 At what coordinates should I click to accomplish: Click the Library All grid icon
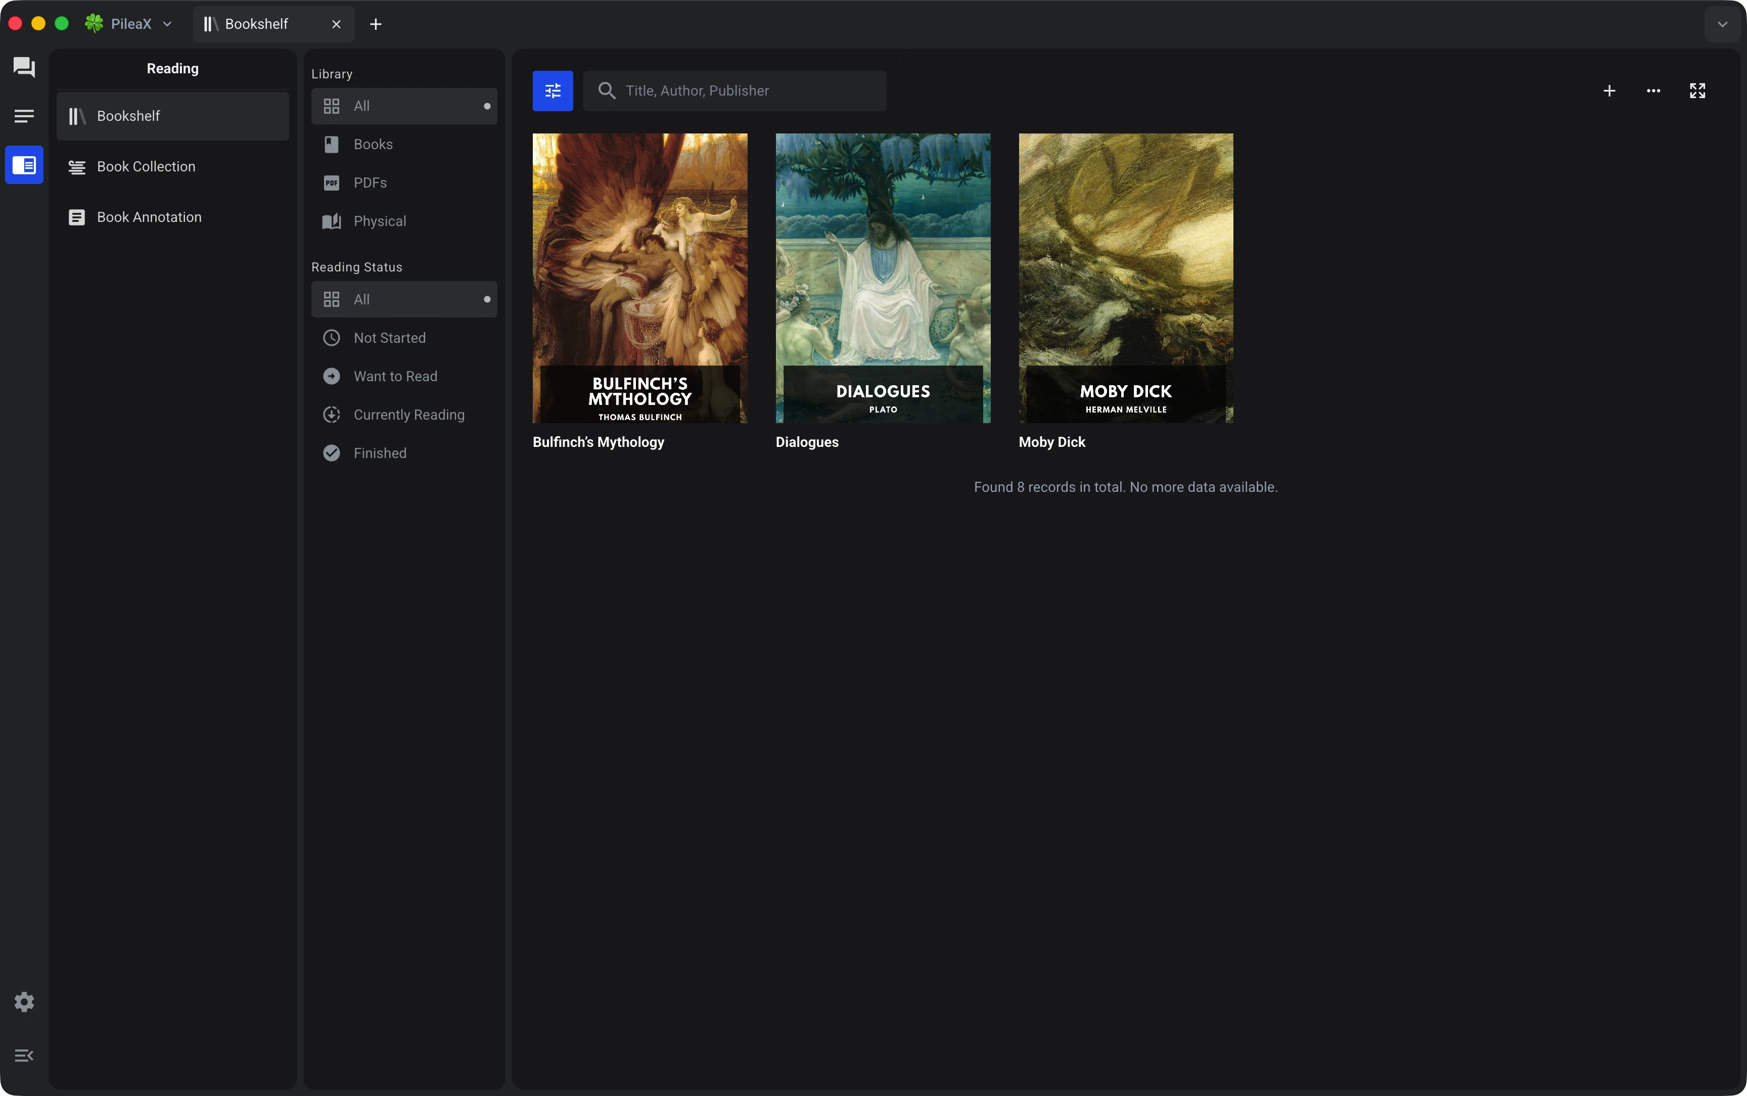coord(331,106)
